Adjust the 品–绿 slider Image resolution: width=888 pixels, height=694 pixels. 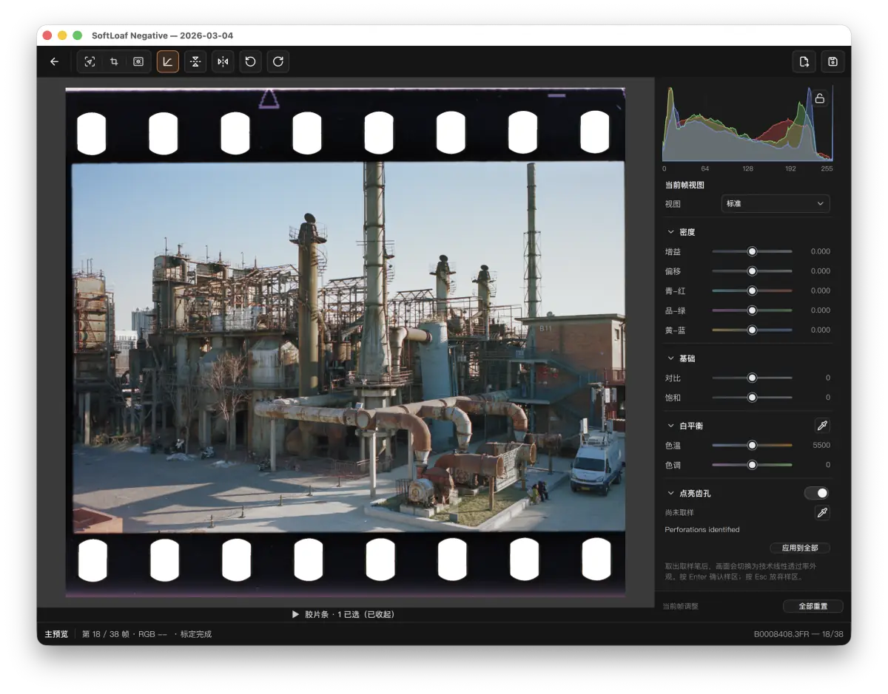(x=752, y=310)
